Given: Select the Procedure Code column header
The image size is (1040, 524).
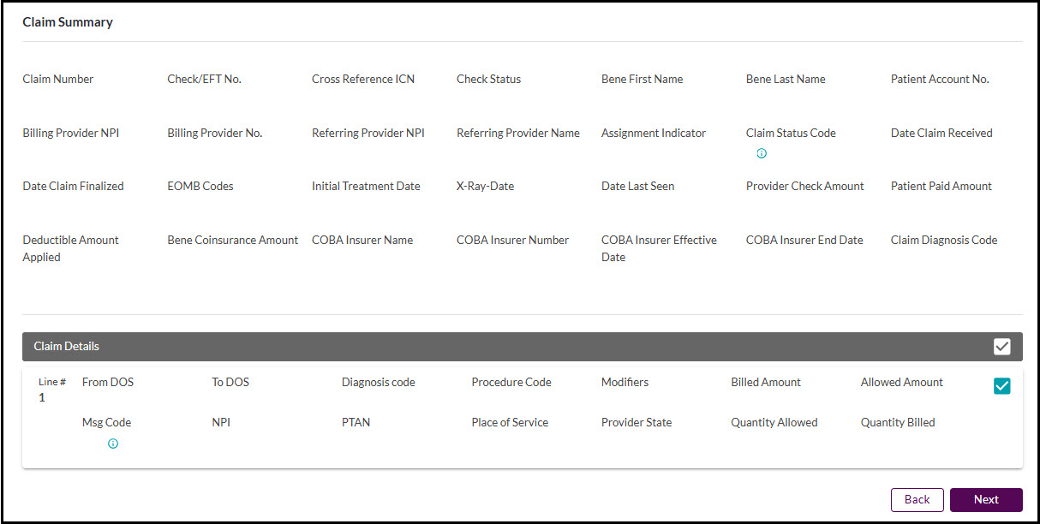Looking at the screenshot, I should coord(511,382).
